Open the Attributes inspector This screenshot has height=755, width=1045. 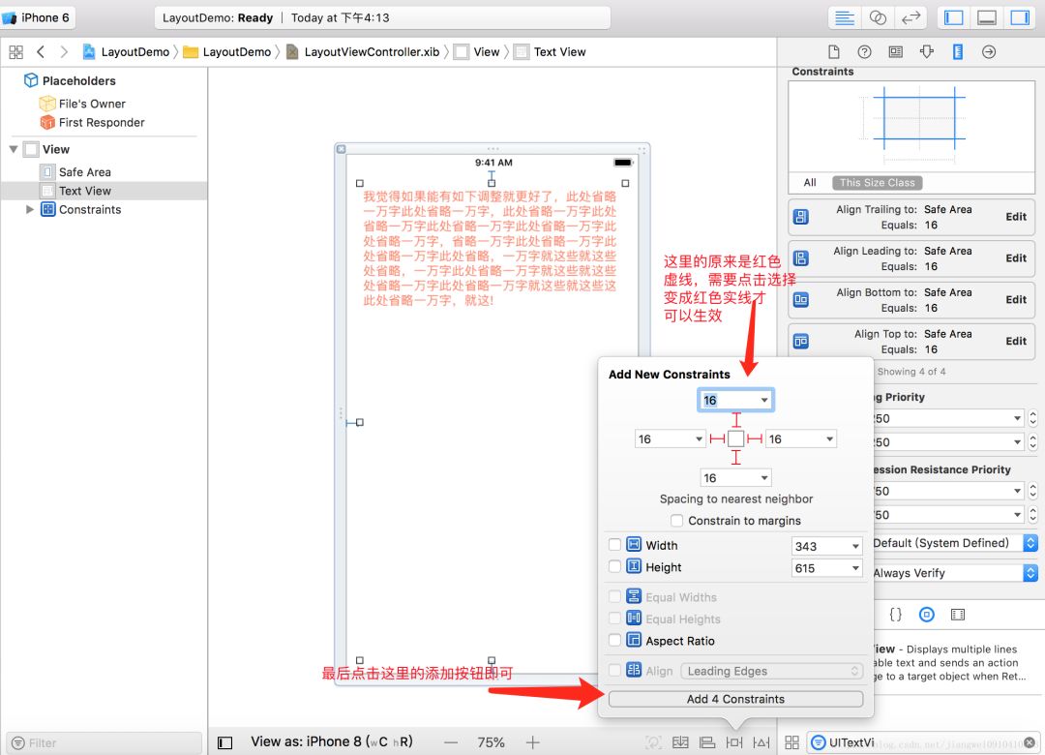click(x=926, y=52)
